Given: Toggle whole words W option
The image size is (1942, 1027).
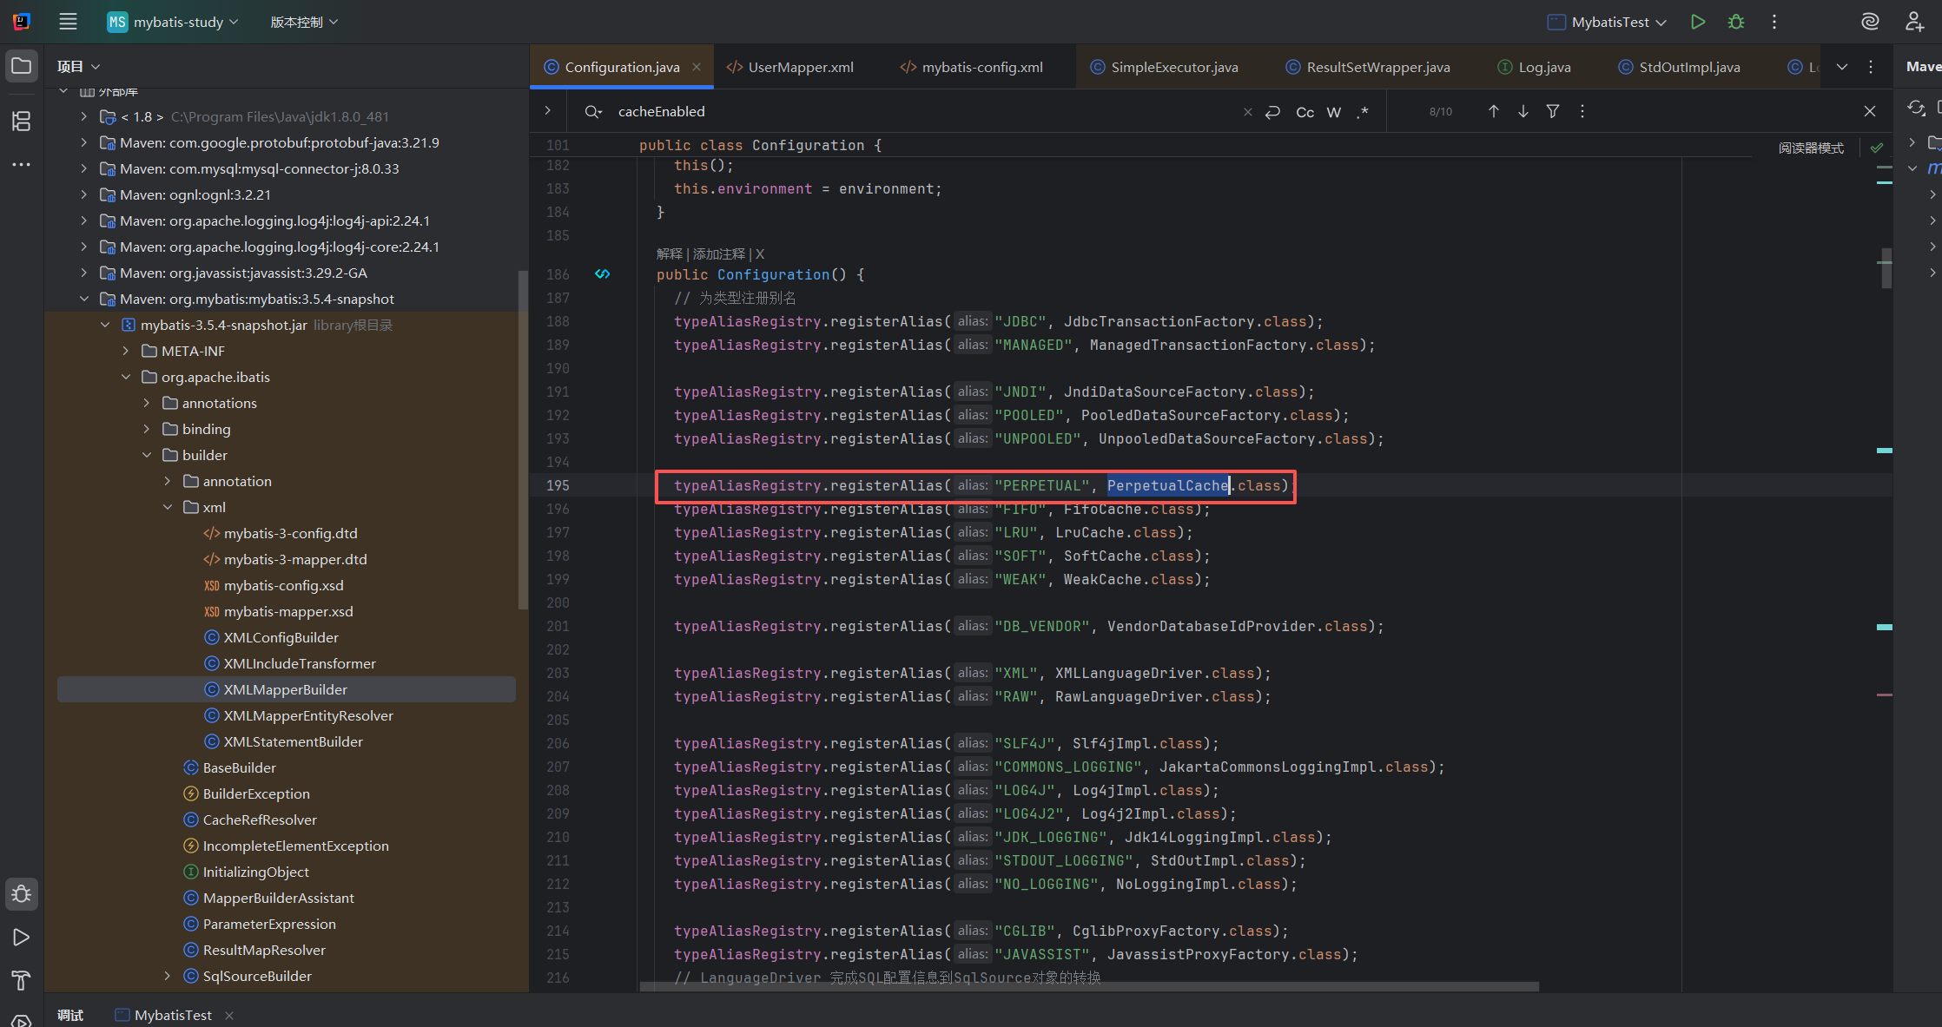Looking at the screenshot, I should coord(1334,112).
